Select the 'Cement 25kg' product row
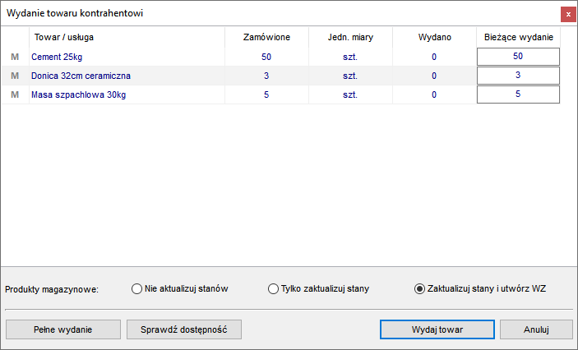 (x=281, y=57)
